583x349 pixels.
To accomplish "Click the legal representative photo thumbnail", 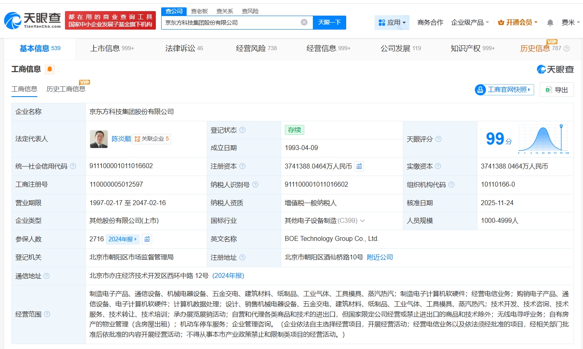I will [x=99, y=139].
